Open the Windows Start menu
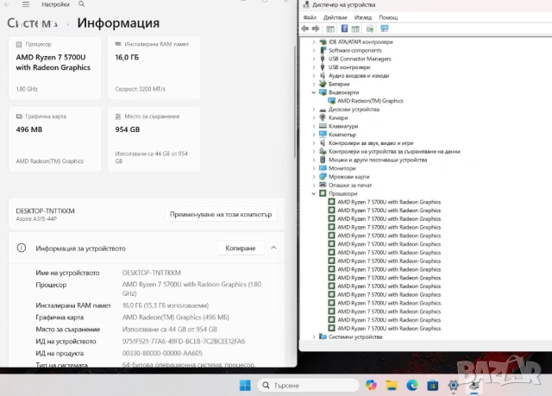This screenshot has width=552, height=396. point(245,385)
